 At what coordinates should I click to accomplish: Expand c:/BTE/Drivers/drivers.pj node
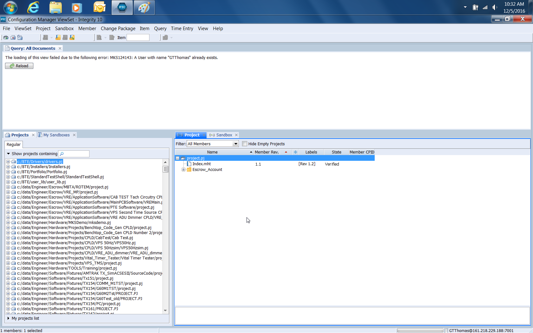click(x=8, y=161)
